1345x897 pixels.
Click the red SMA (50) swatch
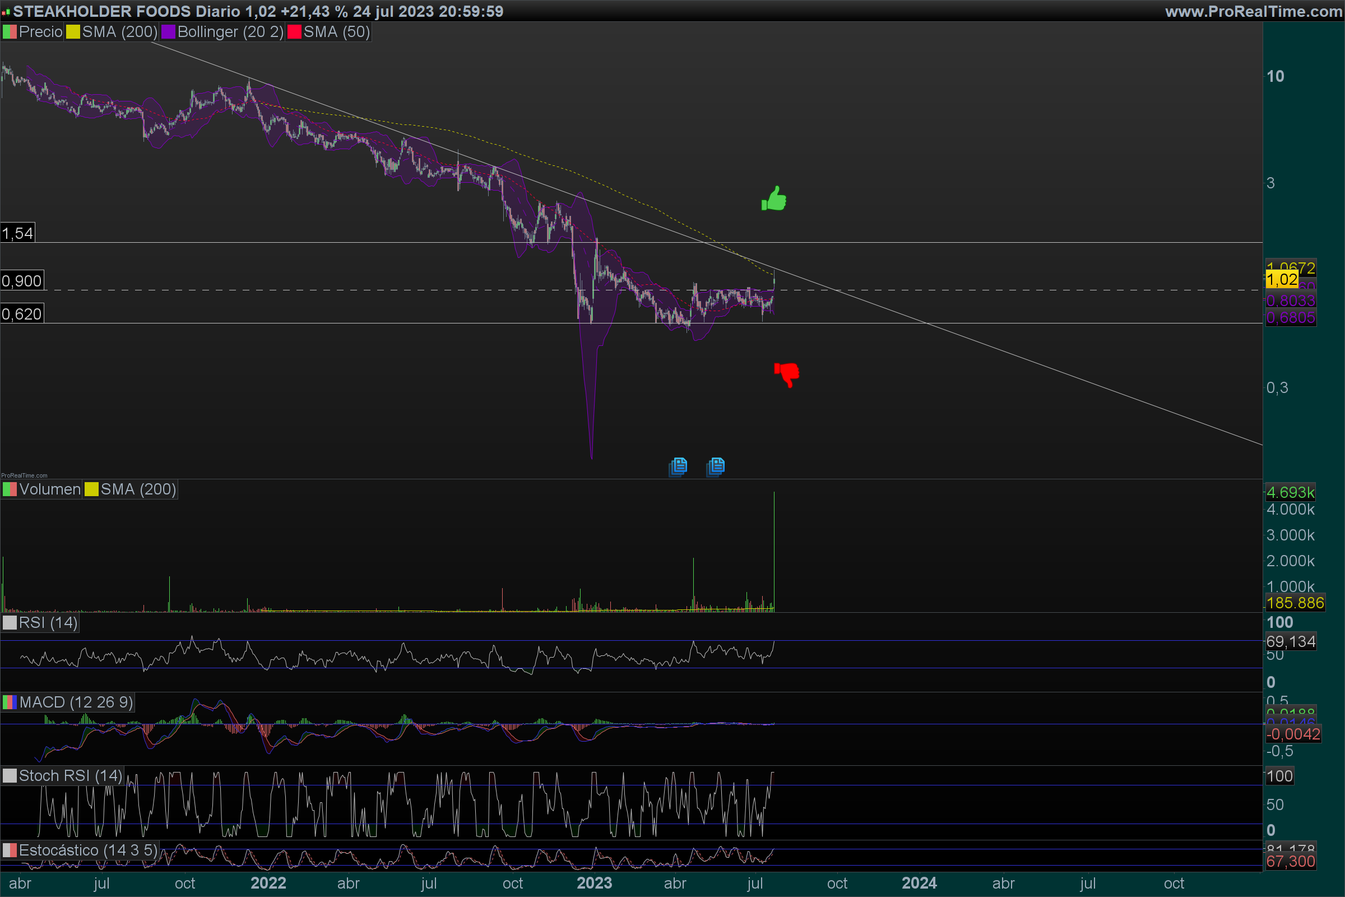[295, 32]
